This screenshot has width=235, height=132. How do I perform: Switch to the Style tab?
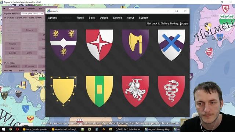click(x=21, y=8)
